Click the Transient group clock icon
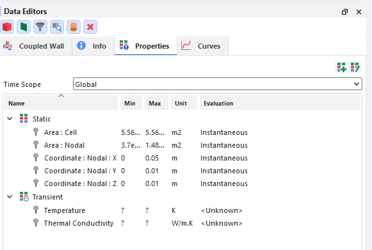 tap(24, 197)
